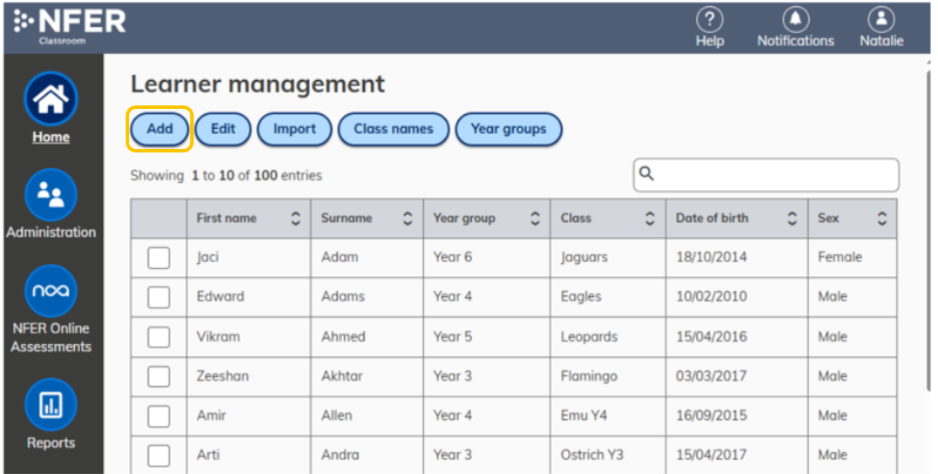The height and width of the screenshot is (474, 938).
Task: Sort by Sex column arrows
Action: tap(882, 218)
